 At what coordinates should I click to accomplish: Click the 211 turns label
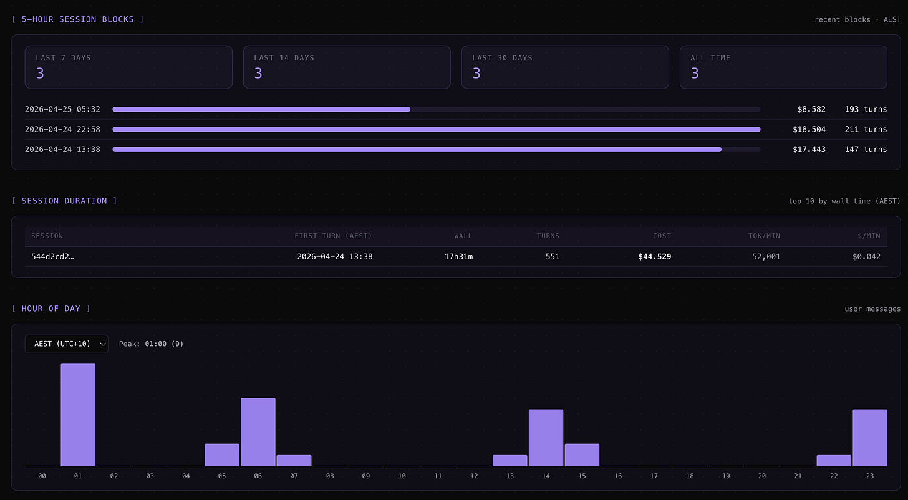point(866,129)
